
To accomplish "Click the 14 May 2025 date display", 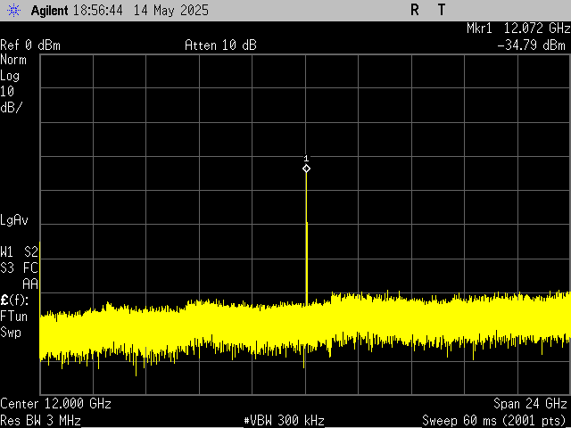I will pyautogui.click(x=170, y=10).
